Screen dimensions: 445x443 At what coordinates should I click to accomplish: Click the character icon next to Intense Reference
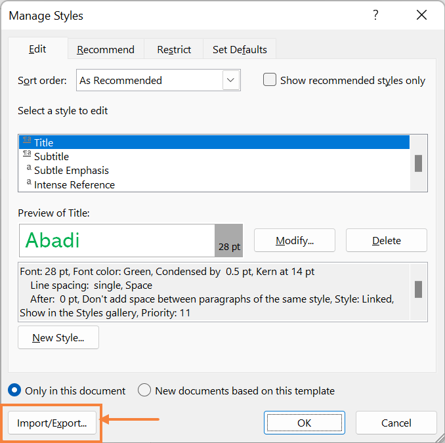(x=29, y=182)
